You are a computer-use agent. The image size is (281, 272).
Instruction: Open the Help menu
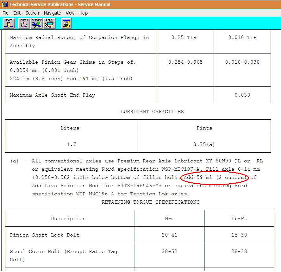[84, 13]
